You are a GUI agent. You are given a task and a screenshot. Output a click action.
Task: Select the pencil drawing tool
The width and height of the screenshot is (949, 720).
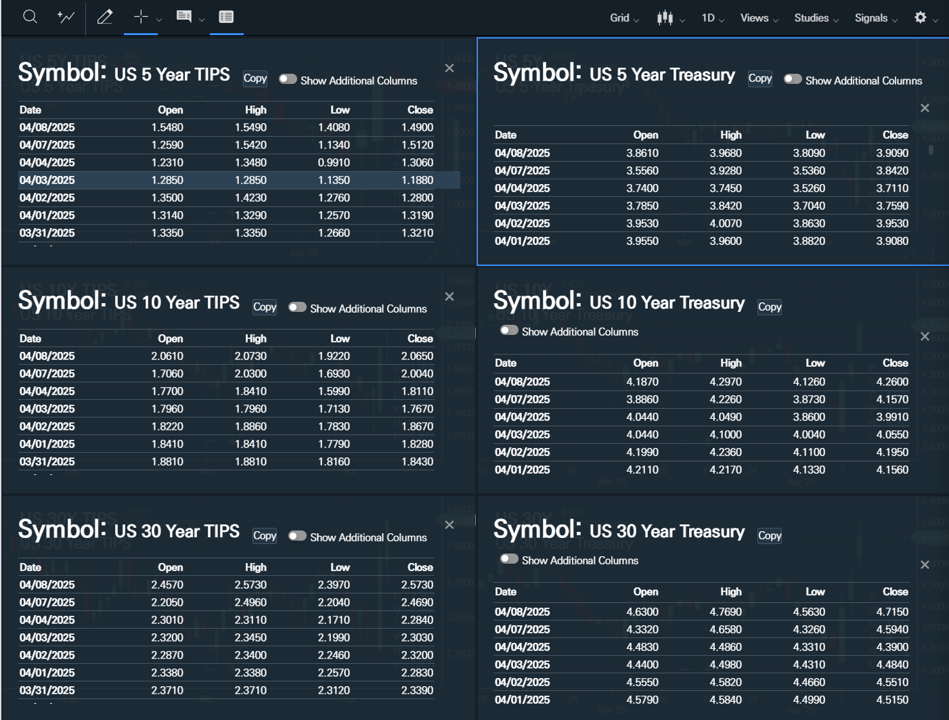pyautogui.click(x=105, y=17)
